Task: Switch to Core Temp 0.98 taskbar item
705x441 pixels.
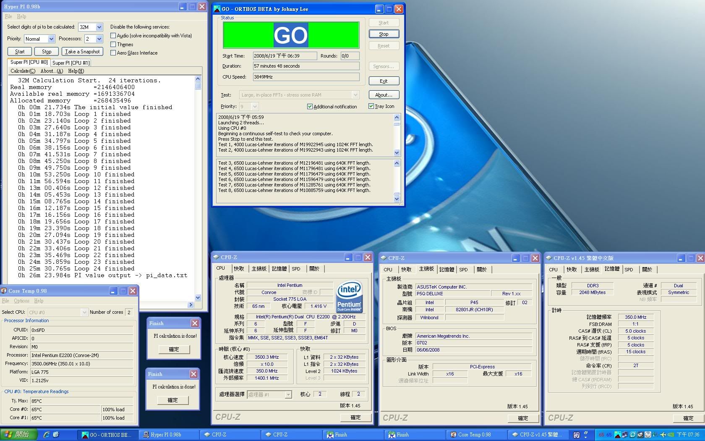Action: (477, 435)
